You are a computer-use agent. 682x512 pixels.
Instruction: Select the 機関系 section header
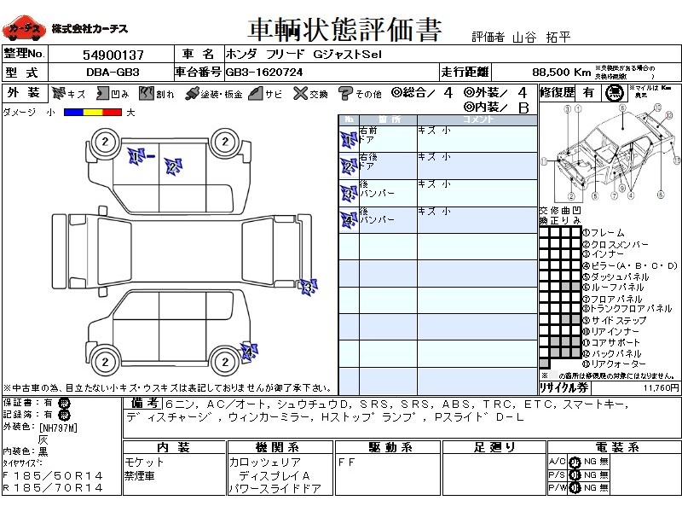[x=279, y=447]
